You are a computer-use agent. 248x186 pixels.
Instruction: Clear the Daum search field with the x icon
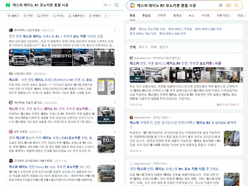coord(221,5)
